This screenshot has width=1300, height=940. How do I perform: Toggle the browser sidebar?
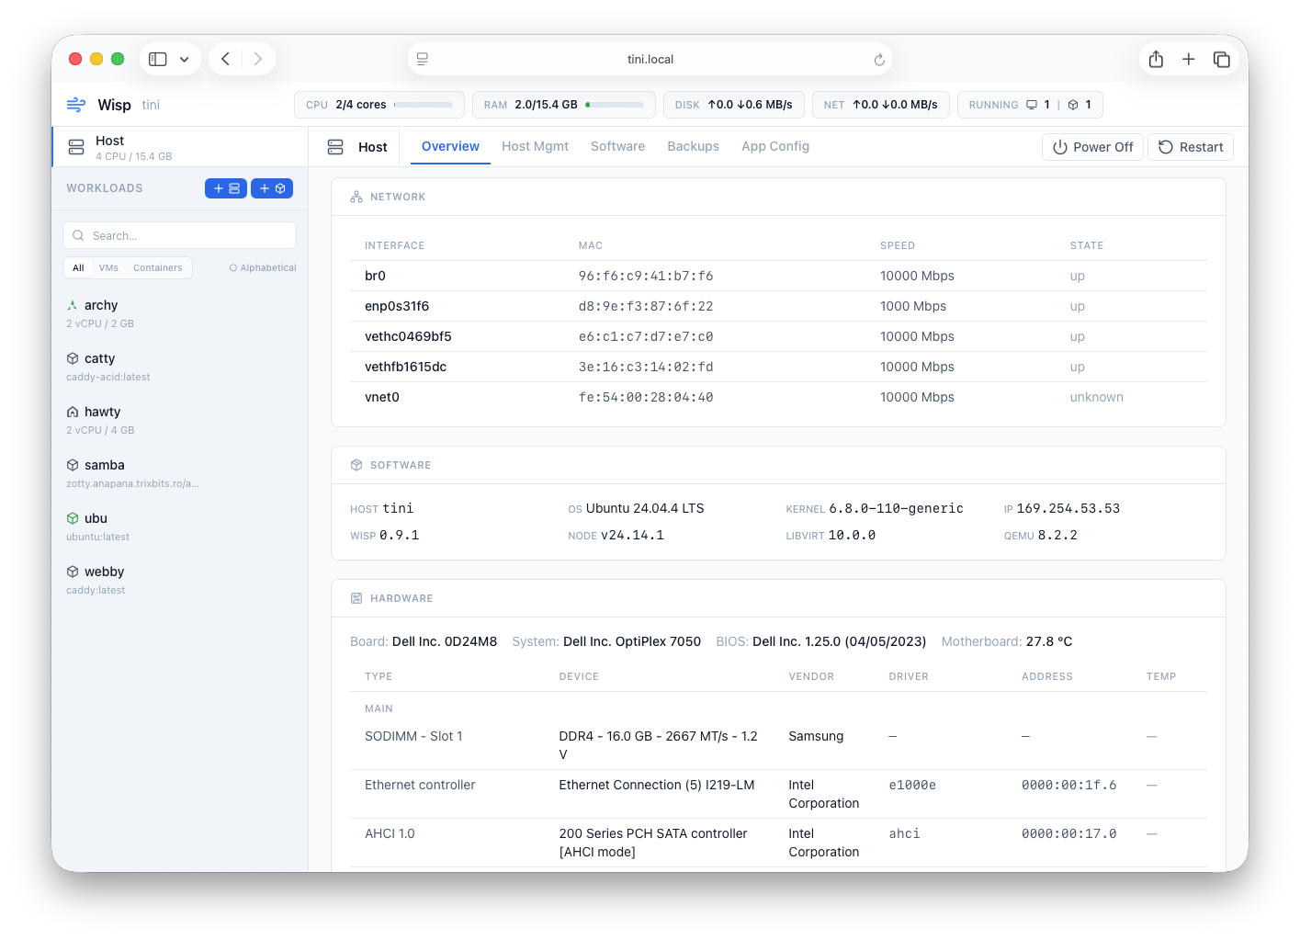[158, 59]
